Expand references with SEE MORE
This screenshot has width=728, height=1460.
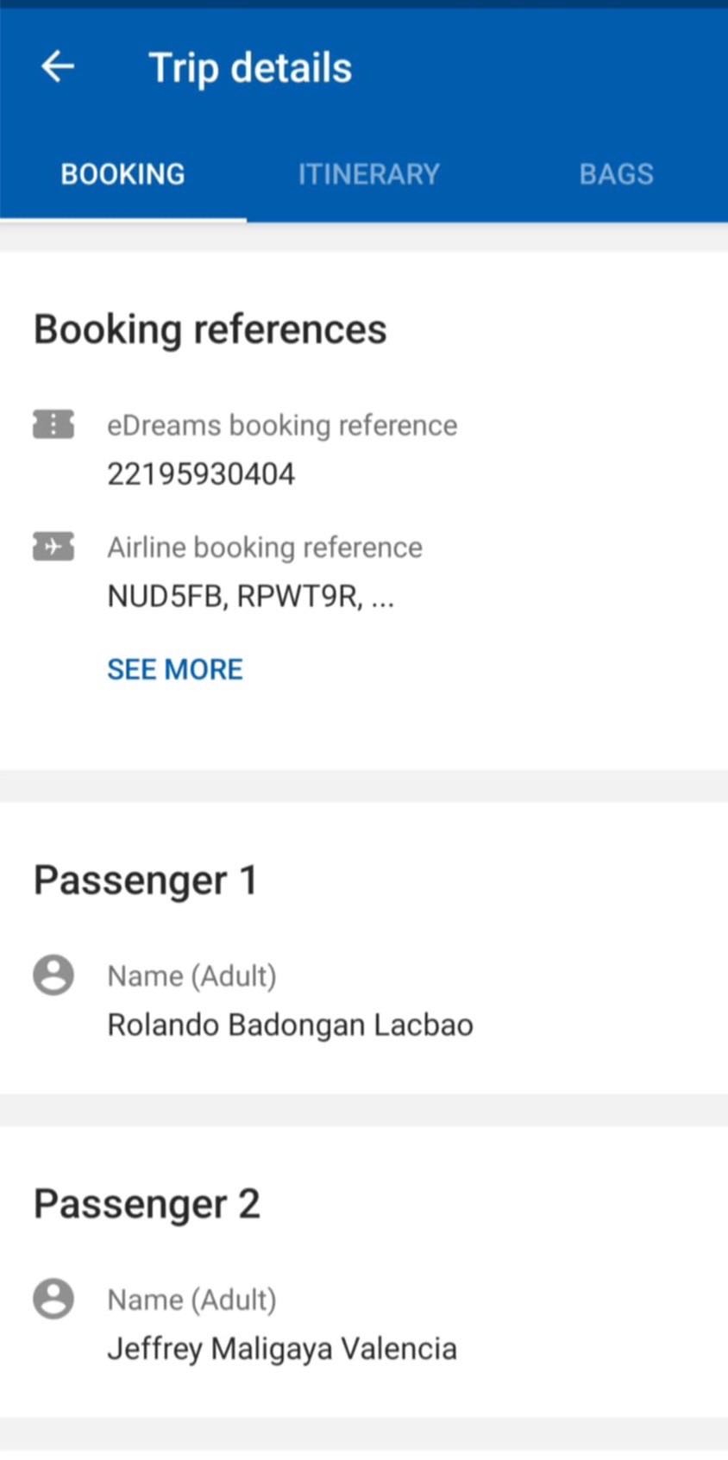click(x=175, y=669)
